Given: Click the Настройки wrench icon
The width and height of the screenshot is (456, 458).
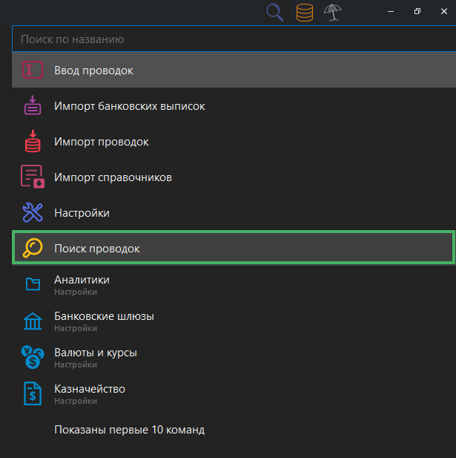Looking at the screenshot, I should 32,213.
